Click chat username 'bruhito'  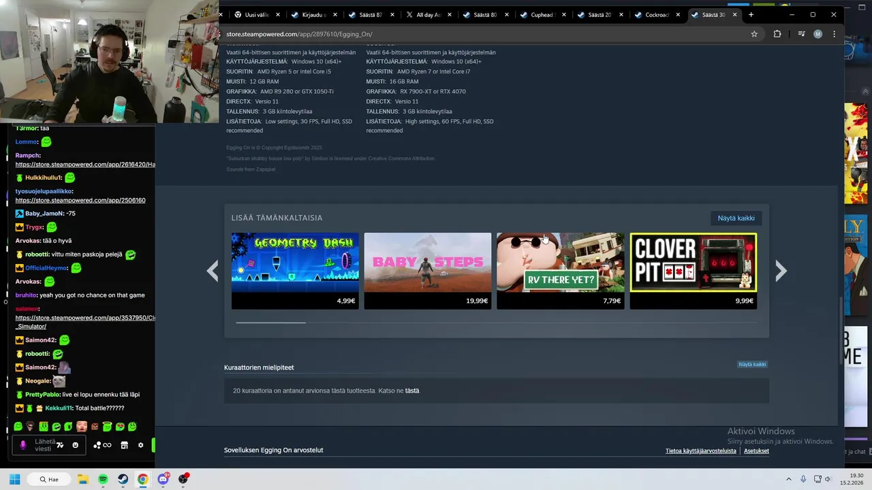coord(25,295)
